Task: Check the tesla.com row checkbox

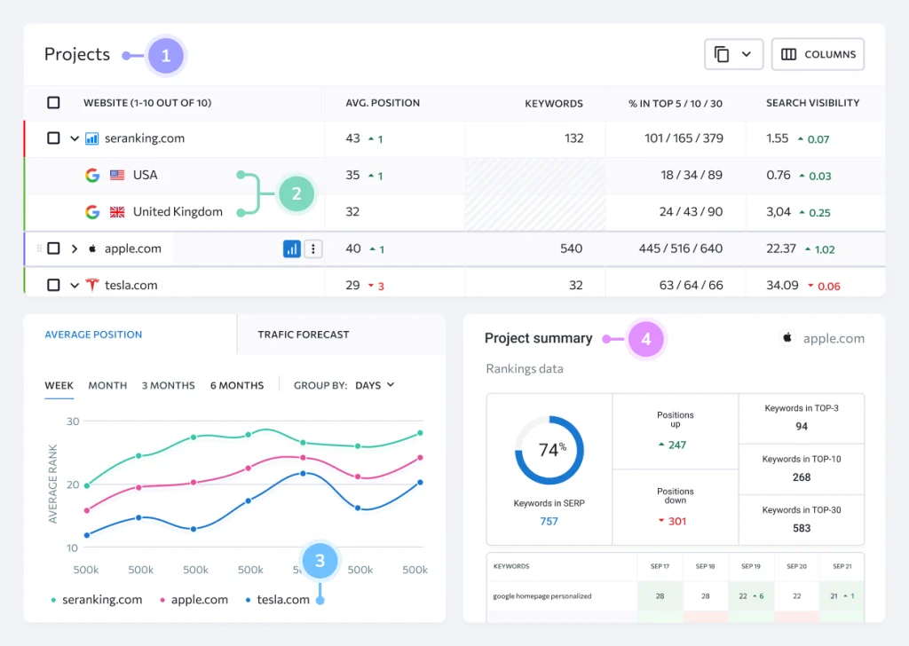Action: [53, 285]
